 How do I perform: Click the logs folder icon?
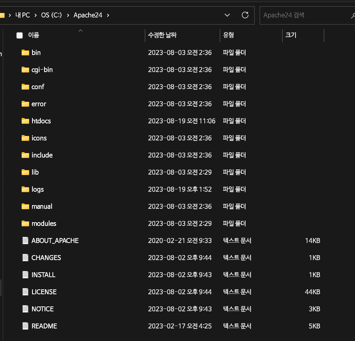coord(25,189)
